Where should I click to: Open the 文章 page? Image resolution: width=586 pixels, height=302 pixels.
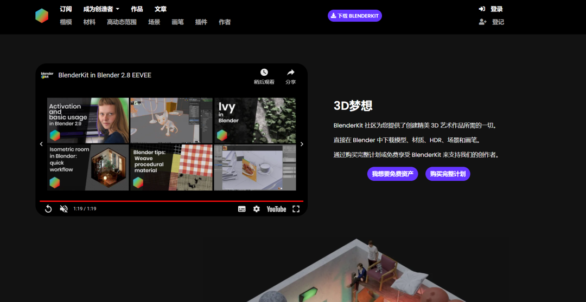pos(161,9)
